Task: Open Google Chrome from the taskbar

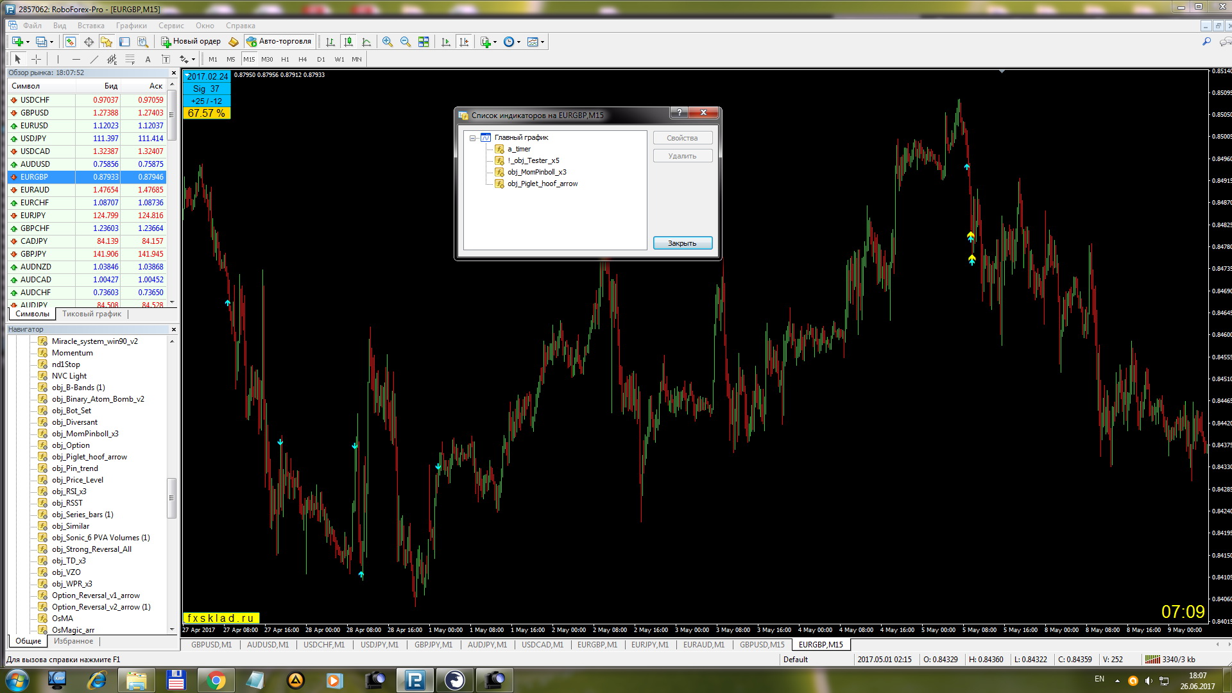Action: (217, 680)
